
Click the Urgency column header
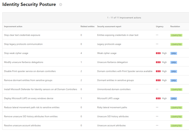pos(159,26)
